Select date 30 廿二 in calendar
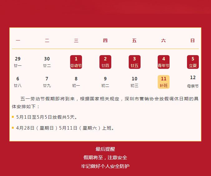 [x=47, y=62]
